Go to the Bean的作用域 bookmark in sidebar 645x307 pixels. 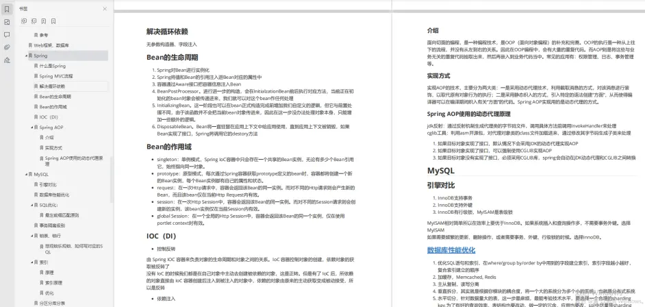(53, 107)
